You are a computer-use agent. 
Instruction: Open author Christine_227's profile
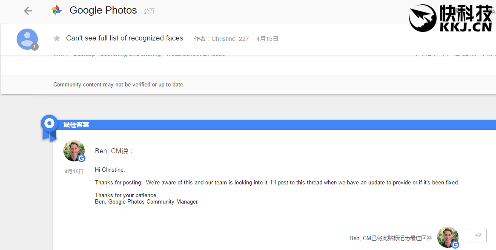[x=230, y=39]
